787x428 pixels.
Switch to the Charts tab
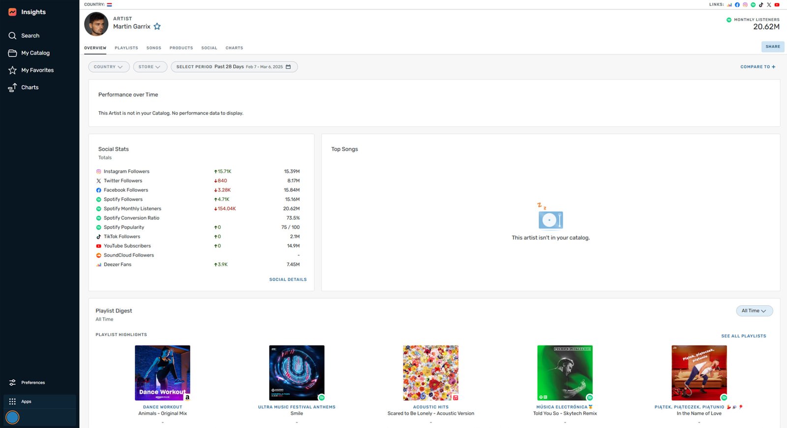[x=234, y=48]
